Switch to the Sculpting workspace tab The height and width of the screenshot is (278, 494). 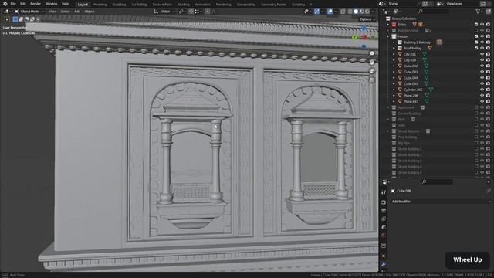[x=120, y=5]
